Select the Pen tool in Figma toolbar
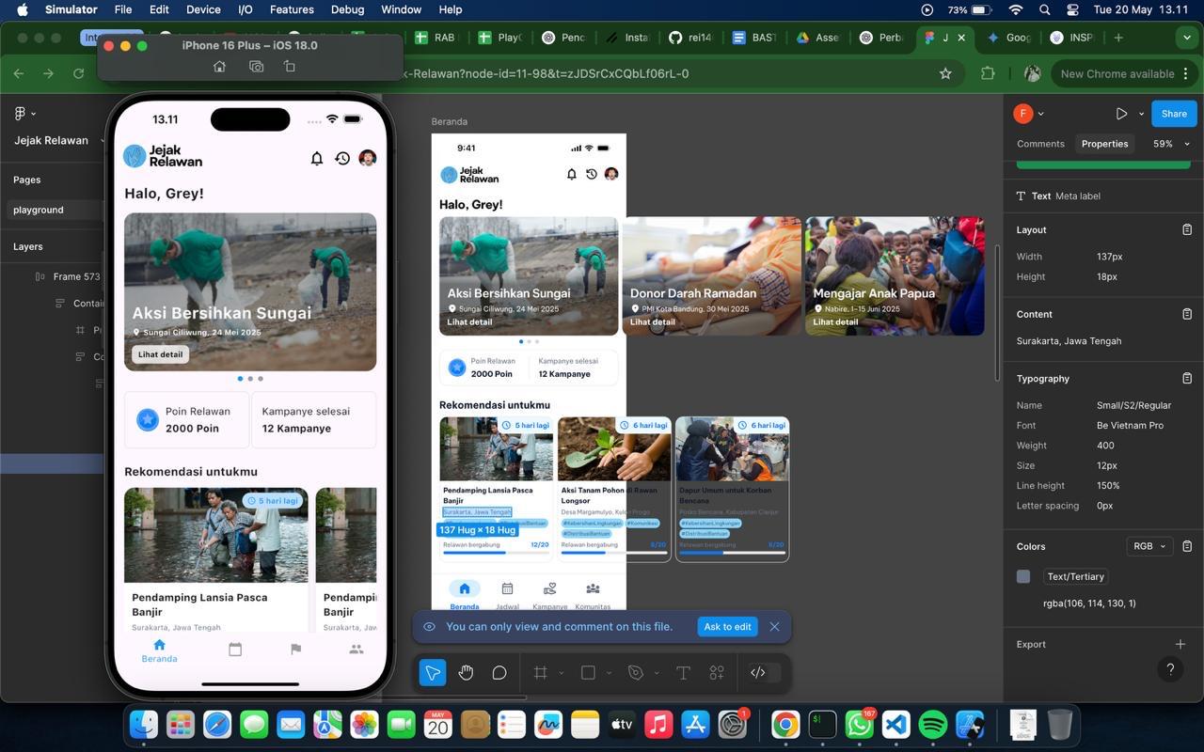 coord(635,672)
